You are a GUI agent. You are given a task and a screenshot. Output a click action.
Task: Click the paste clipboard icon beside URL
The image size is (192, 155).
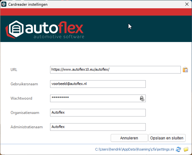coord(185,70)
